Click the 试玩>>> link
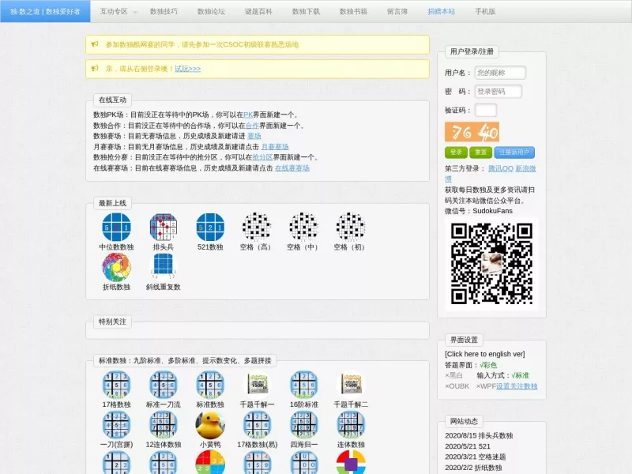Viewport: 632px width, 474px height. (187, 69)
